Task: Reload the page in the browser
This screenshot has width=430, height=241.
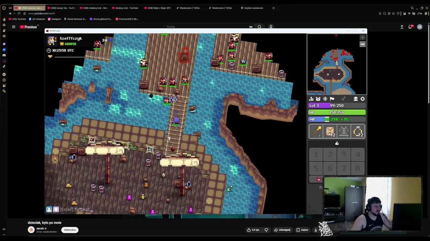Action: pos(19,13)
